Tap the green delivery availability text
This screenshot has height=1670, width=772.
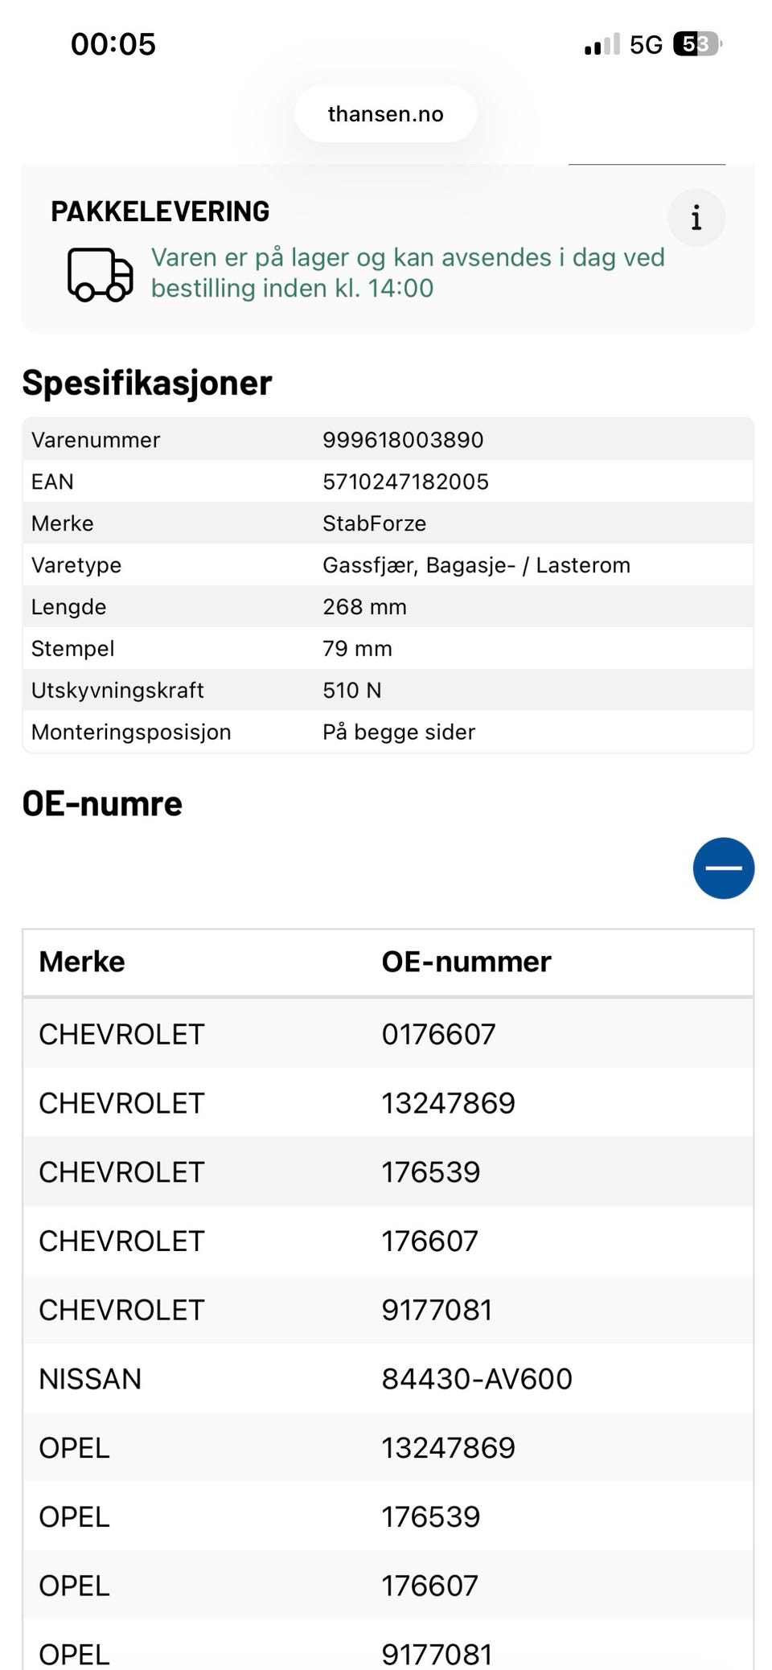(x=408, y=273)
